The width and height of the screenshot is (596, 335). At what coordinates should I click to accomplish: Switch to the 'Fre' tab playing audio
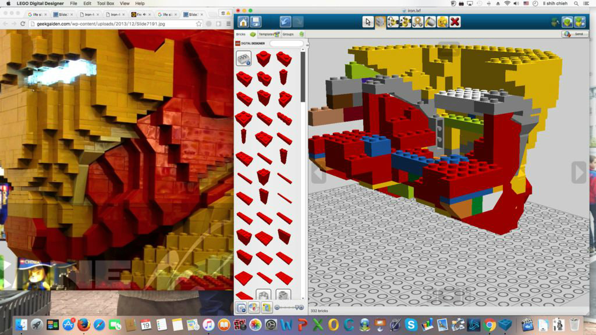click(x=141, y=15)
